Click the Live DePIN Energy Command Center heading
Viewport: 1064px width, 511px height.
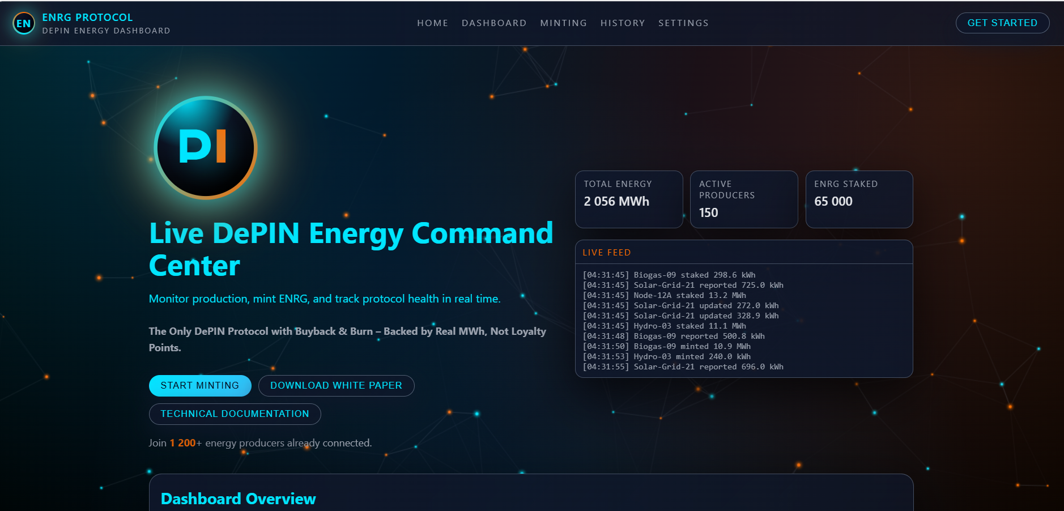coord(351,249)
